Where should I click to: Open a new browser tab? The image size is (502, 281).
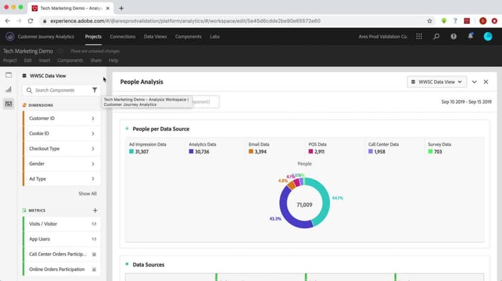point(121,8)
